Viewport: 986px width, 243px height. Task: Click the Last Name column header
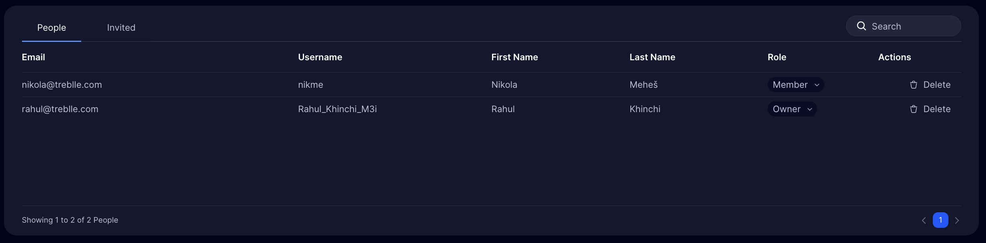[x=652, y=57]
